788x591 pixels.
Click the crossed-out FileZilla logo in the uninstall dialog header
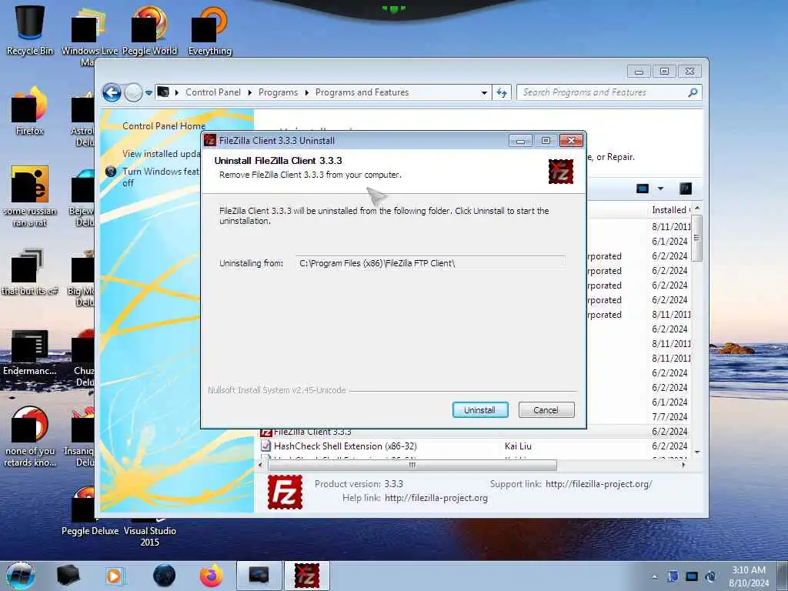pyautogui.click(x=561, y=172)
